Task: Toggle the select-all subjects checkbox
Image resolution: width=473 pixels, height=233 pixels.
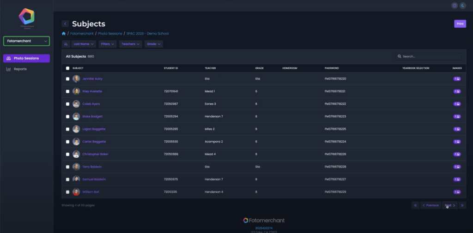Action: (x=67, y=68)
